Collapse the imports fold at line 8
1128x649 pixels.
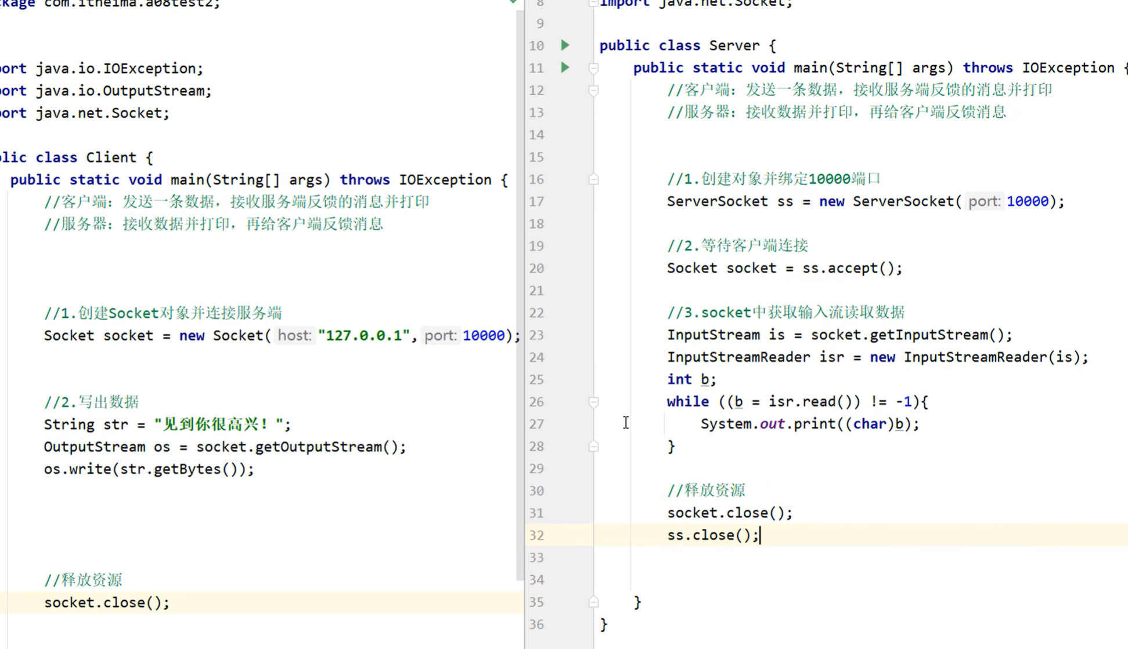pyautogui.click(x=593, y=3)
